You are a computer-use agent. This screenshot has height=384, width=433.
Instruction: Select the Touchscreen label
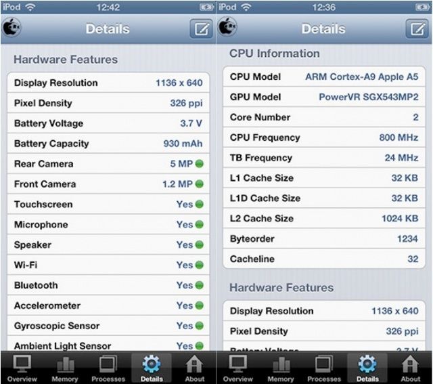coord(43,205)
